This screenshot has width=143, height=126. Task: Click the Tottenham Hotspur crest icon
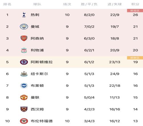tap(24, 15)
